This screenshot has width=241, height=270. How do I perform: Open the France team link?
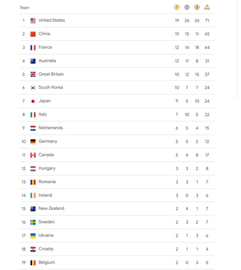pos(45,47)
